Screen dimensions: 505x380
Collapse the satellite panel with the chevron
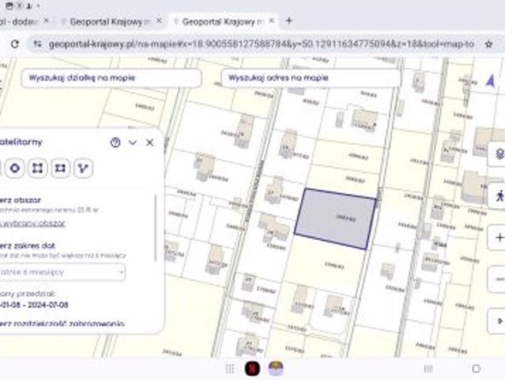click(133, 142)
